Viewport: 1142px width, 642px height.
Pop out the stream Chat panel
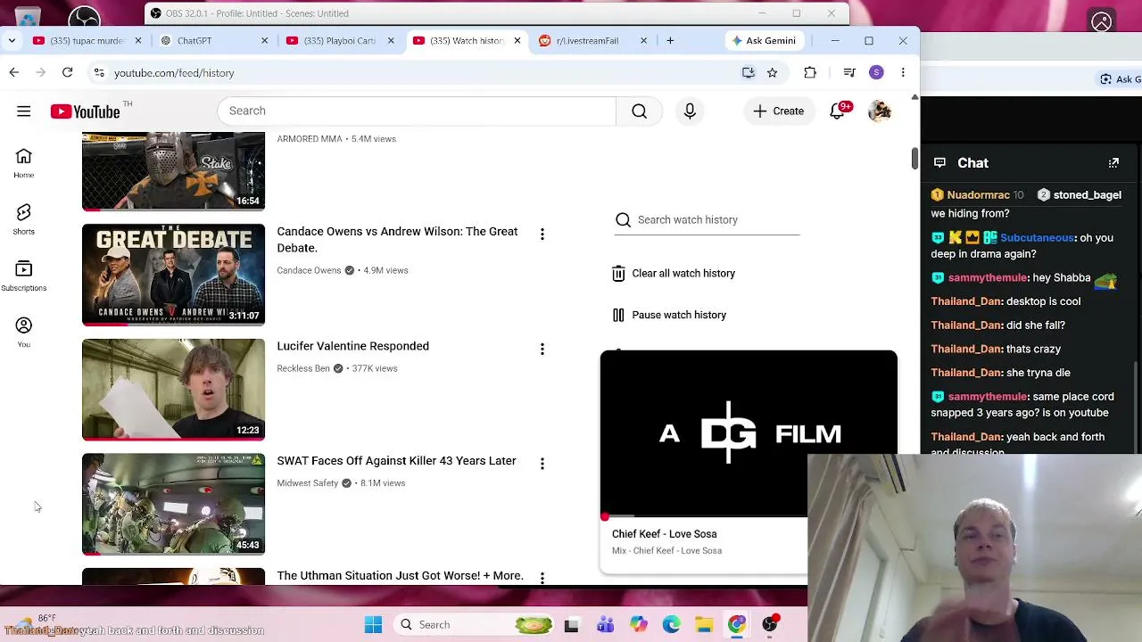pyautogui.click(x=1113, y=163)
